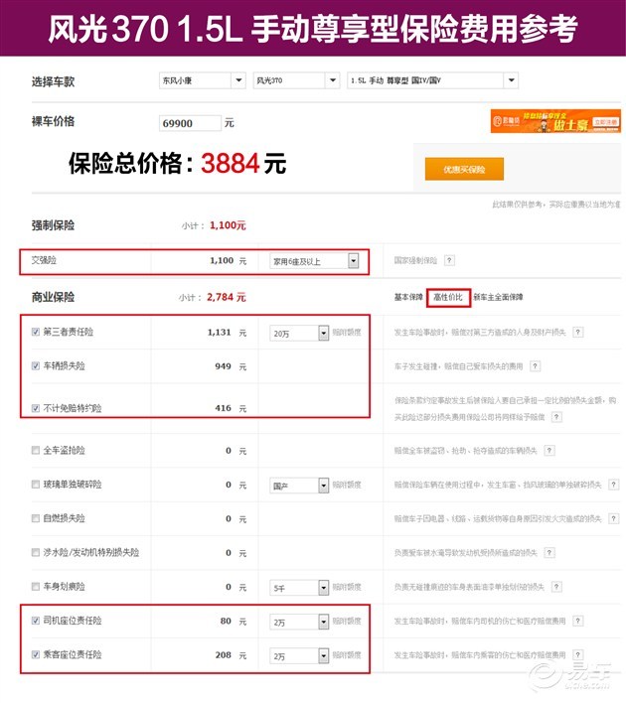Click the 强制保险 section heading
The height and width of the screenshot is (703, 626).
[x=53, y=225]
